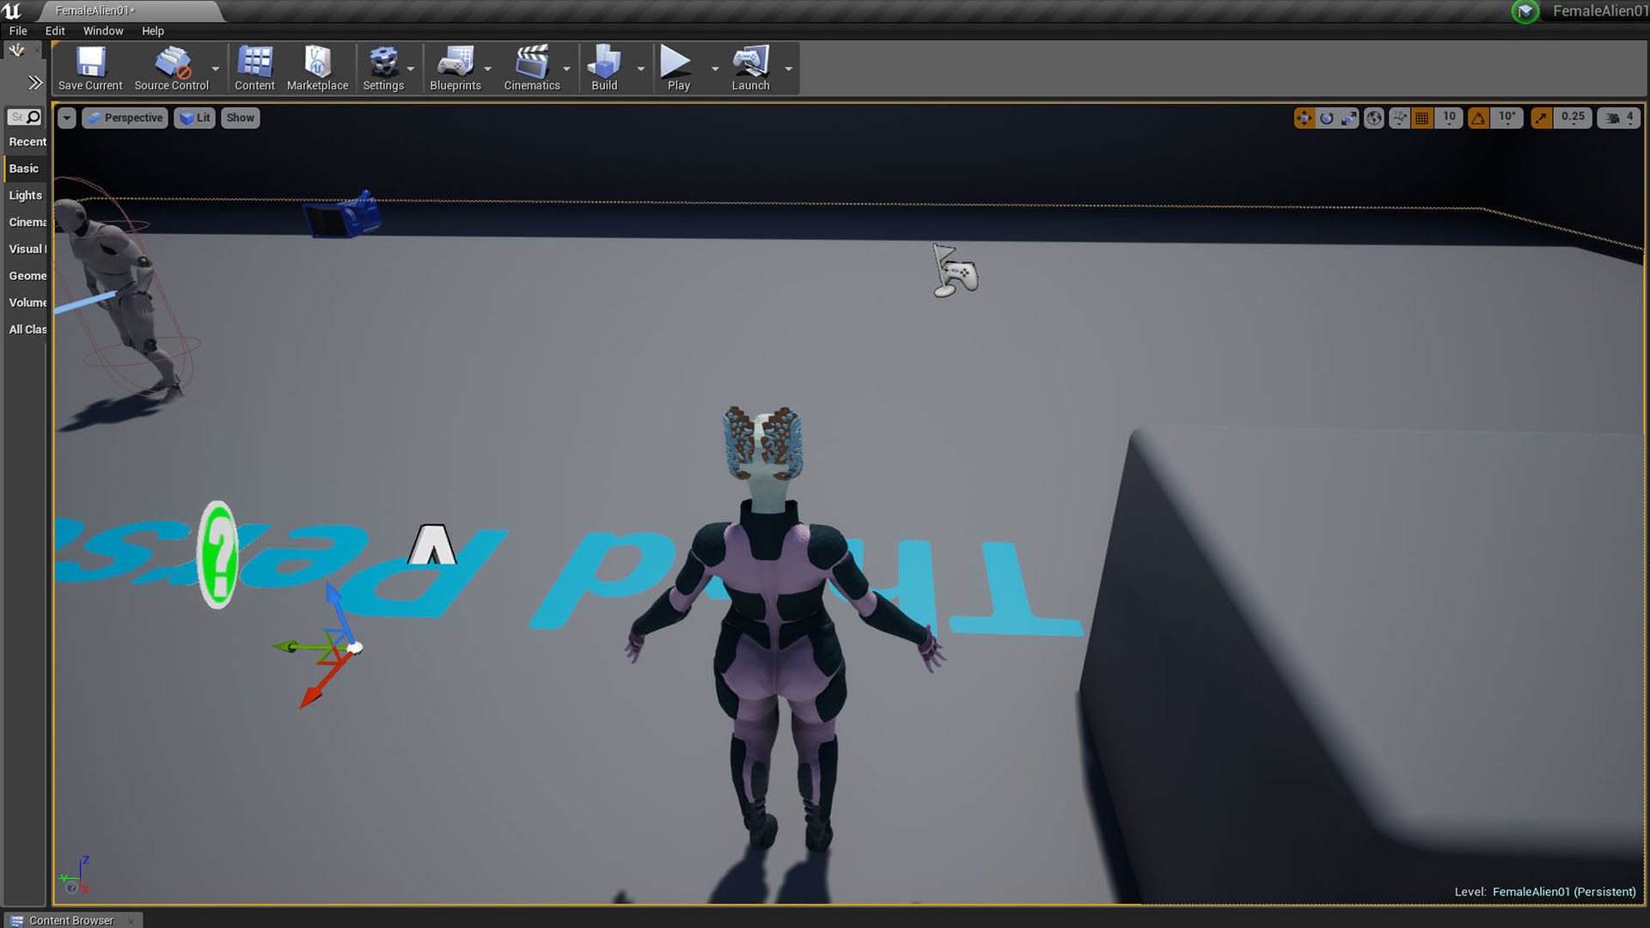Viewport: 1650px width, 928px height.
Task: Toggle rotation angle snapping
Action: (1478, 118)
